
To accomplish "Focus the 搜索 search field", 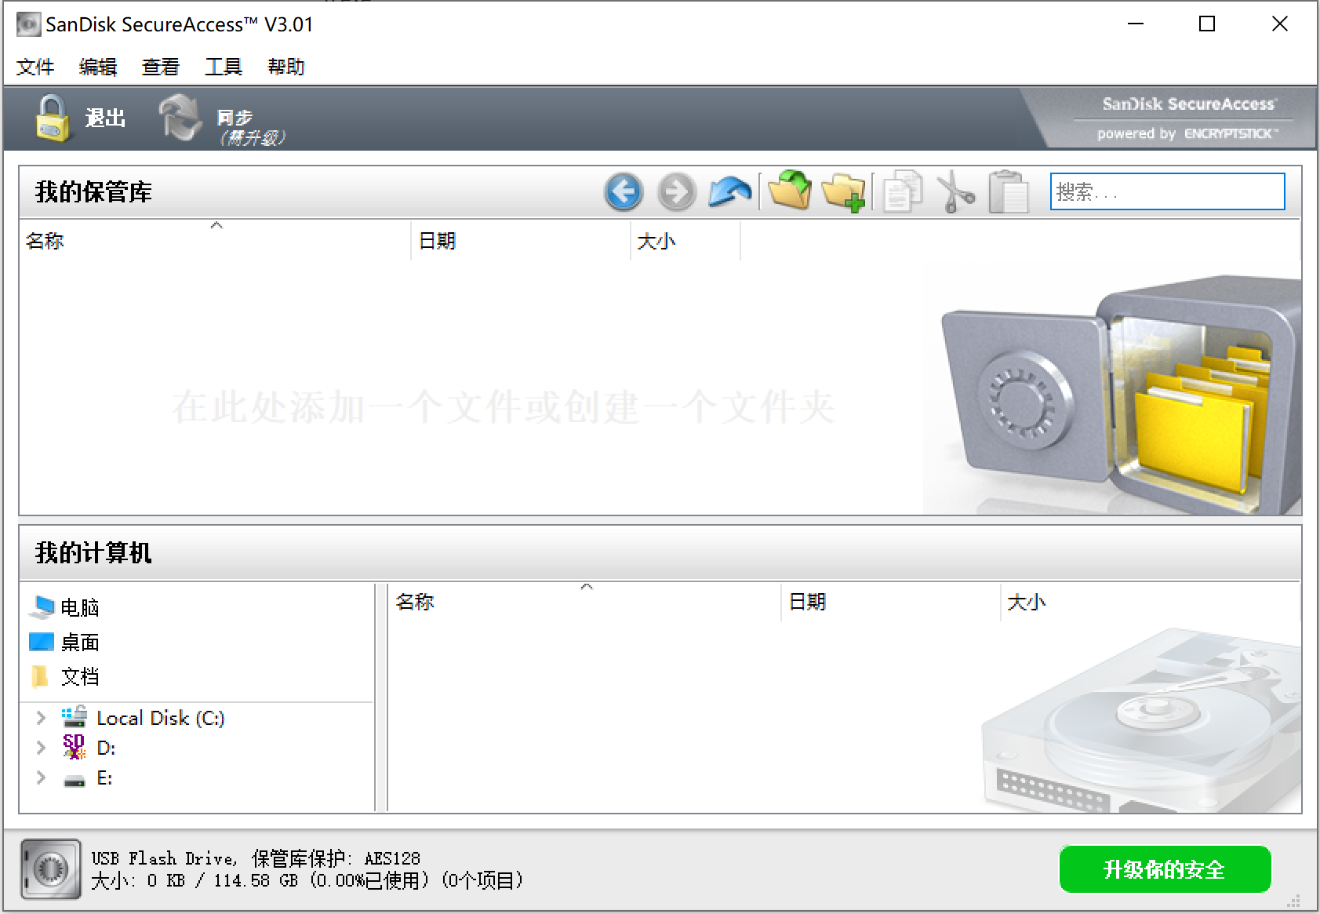I will [x=1167, y=191].
